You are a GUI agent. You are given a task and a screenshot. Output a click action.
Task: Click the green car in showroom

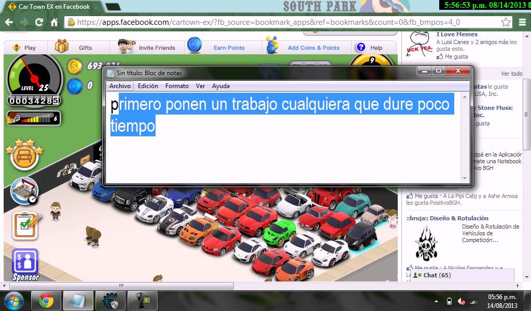click(280, 233)
